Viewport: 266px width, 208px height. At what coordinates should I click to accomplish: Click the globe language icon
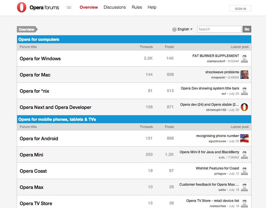[174, 29]
